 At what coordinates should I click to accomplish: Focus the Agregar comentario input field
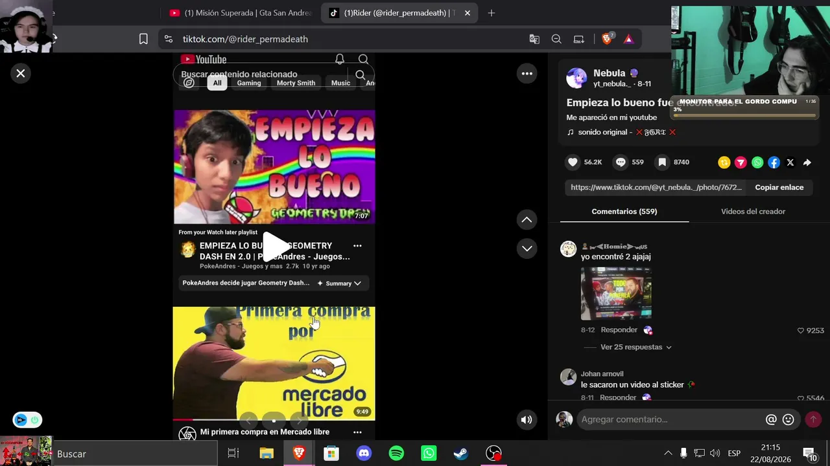pyautogui.click(x=670, y=419)
